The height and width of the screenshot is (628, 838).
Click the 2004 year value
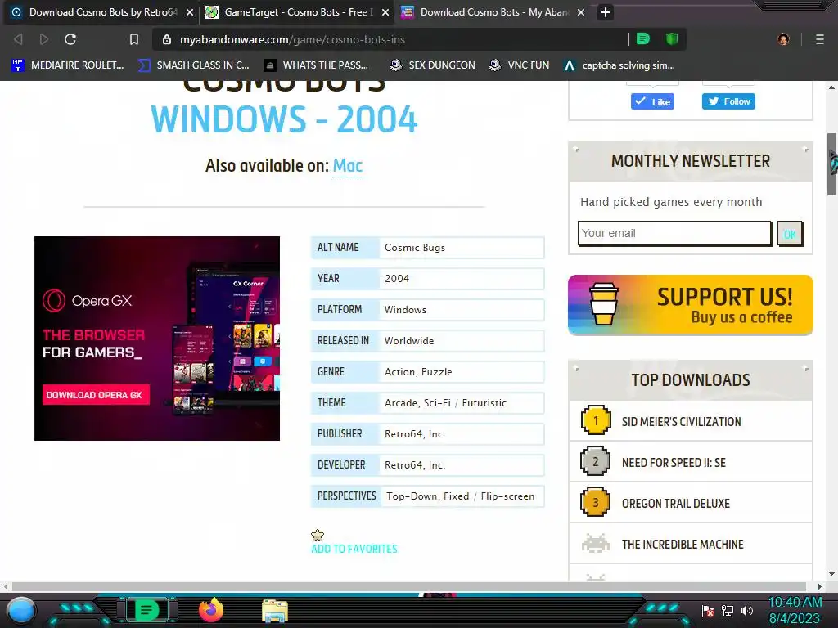(397, 278)
